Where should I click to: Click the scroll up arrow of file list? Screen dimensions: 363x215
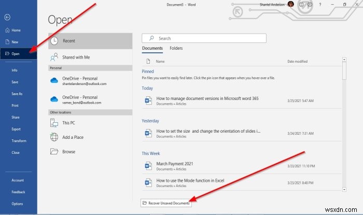tap(344, 60)
